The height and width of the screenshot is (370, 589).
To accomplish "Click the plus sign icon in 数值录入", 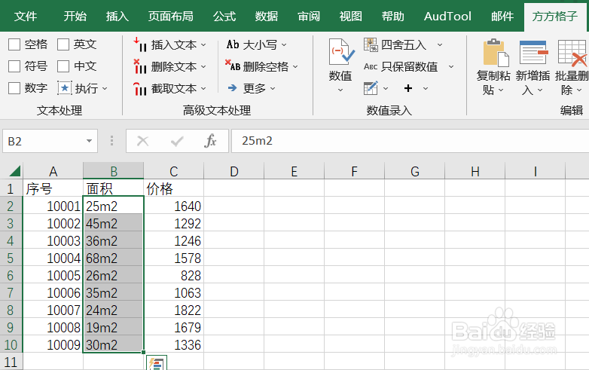I will point(408,88).
